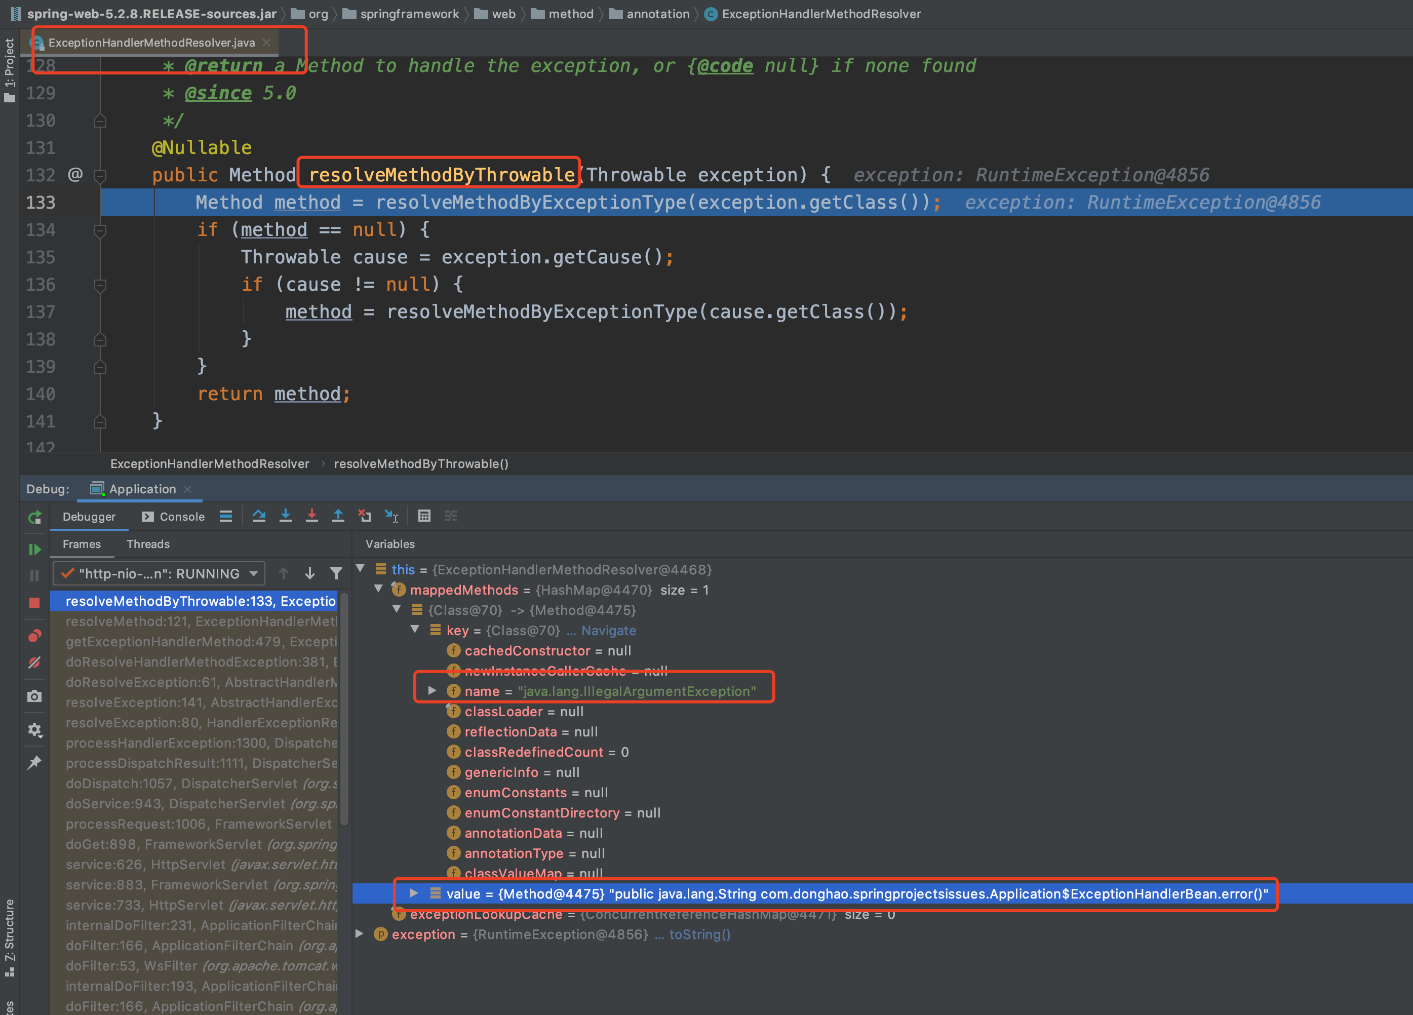1413x1015 pixels.
Task: Expand the value = {Method@4475} node
Action: (414, 893)
